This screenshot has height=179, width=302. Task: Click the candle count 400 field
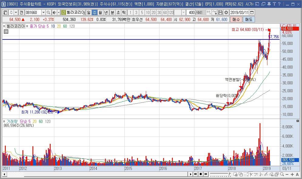(191, 12)
